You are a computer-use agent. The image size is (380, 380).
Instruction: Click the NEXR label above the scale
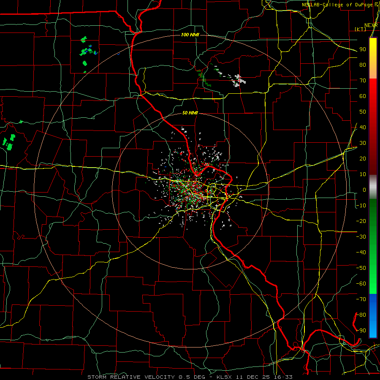tap(371, 25)
